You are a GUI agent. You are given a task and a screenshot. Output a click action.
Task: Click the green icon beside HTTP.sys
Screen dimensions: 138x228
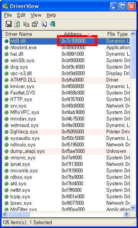point(6,100)
